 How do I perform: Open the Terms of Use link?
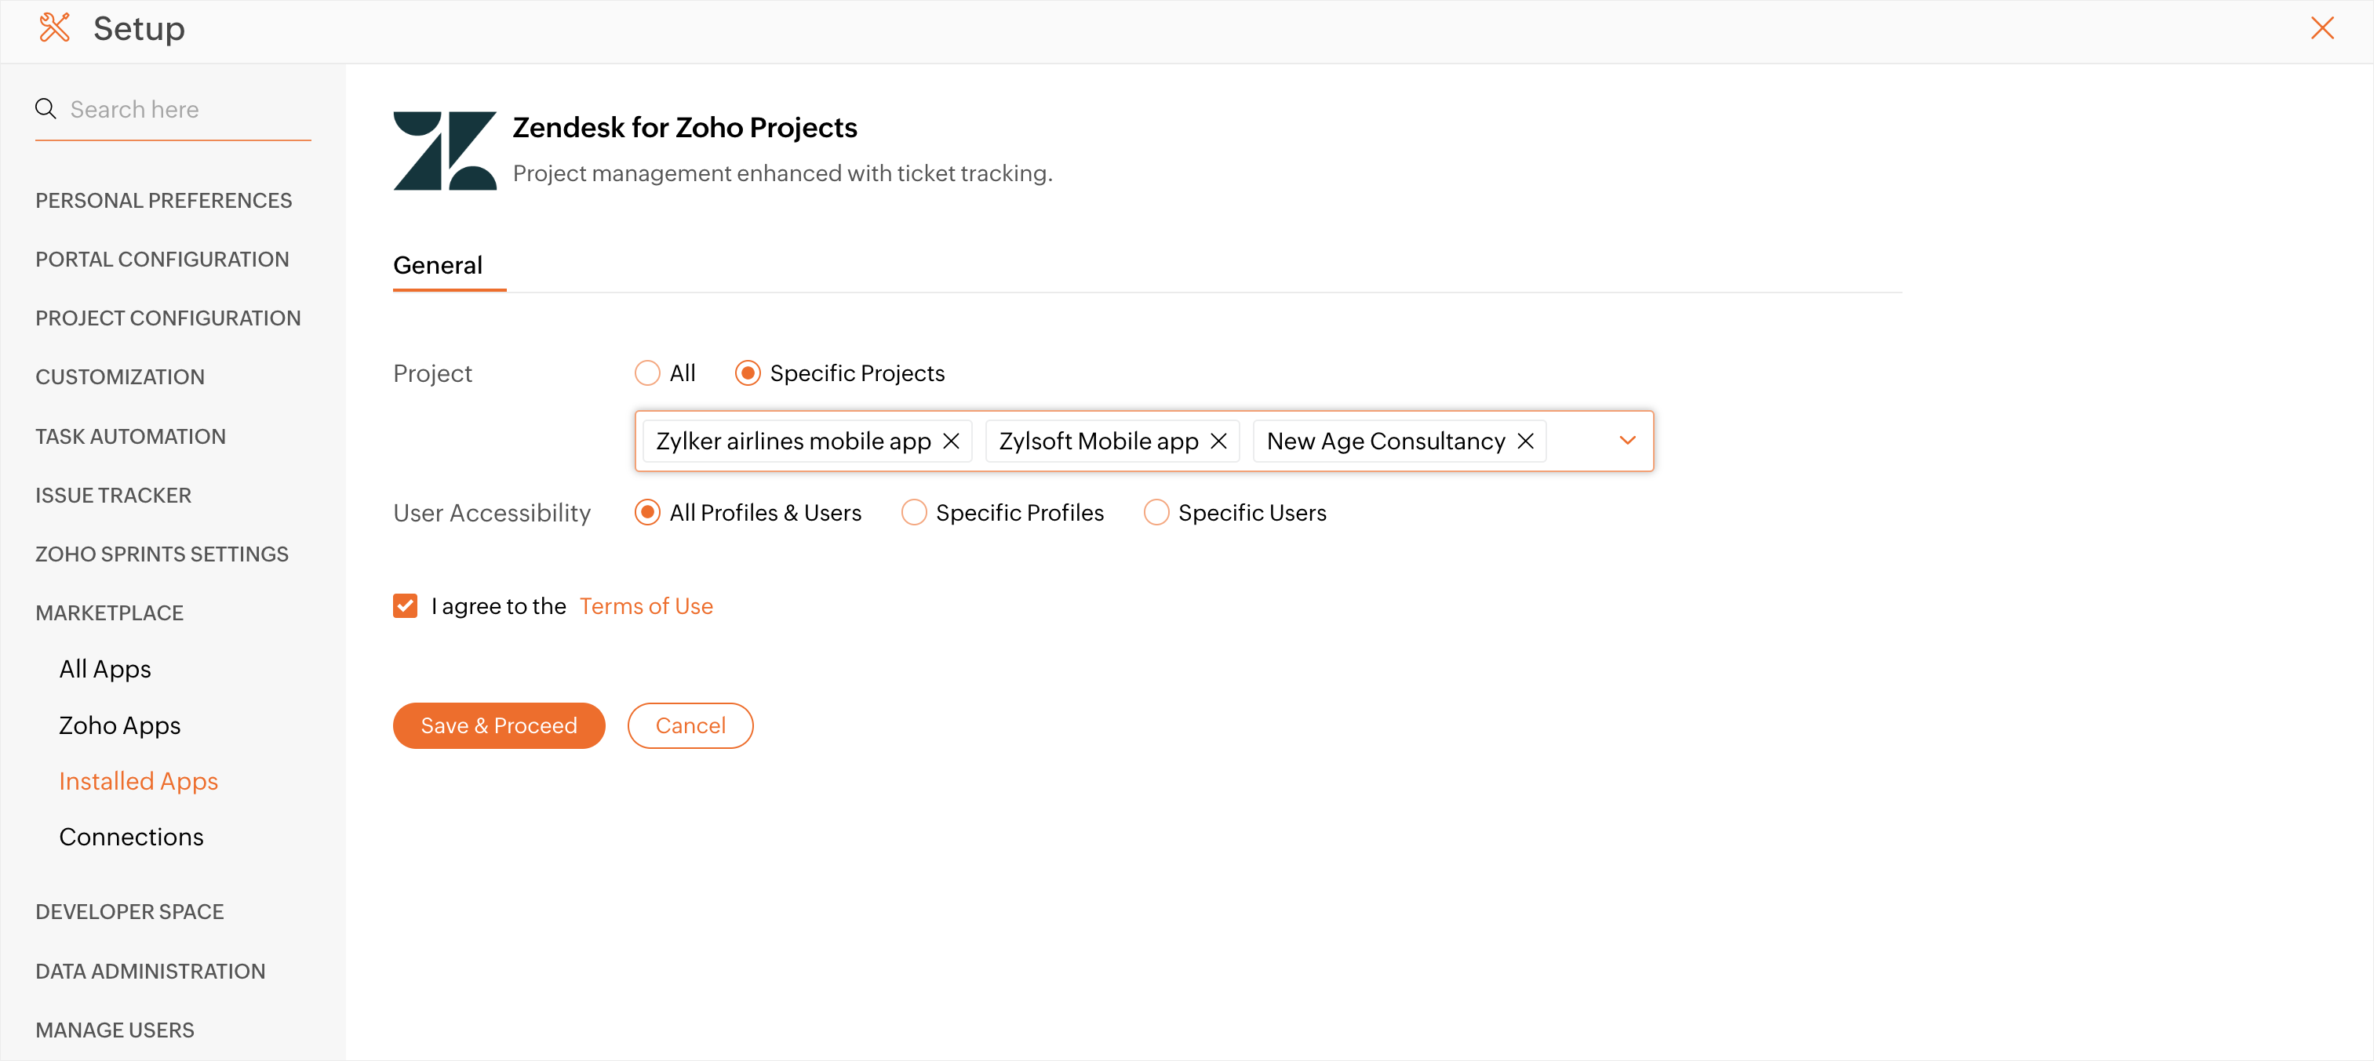[x=645, y=606]
